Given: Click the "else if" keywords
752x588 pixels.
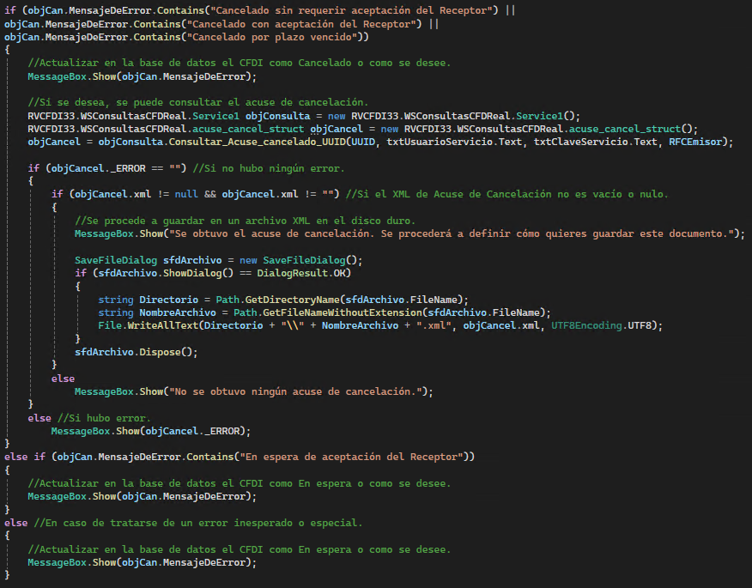Looking at the screenshot, I should click(25, 457).
